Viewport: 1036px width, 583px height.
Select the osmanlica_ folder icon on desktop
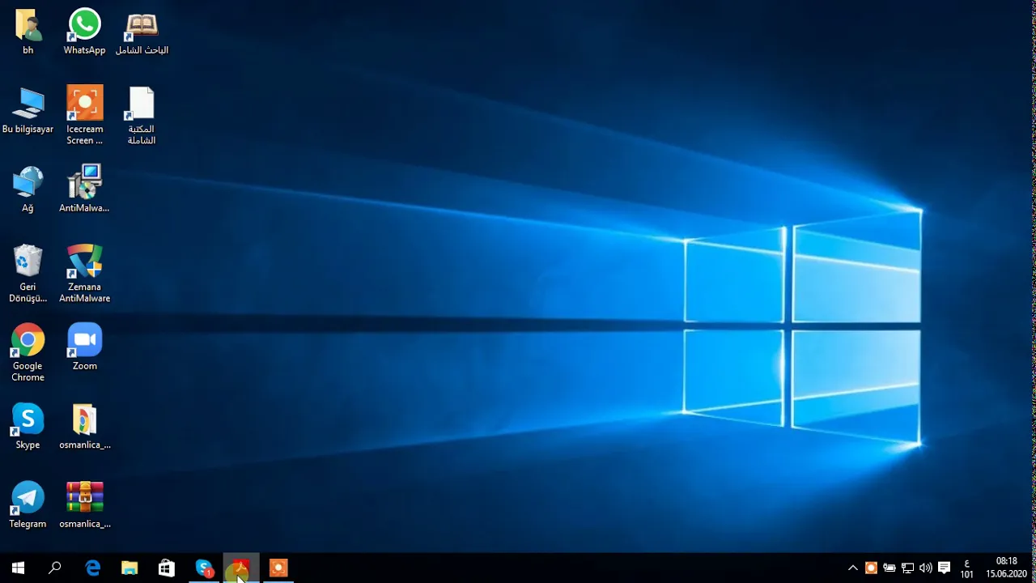[x=84, y=427]
